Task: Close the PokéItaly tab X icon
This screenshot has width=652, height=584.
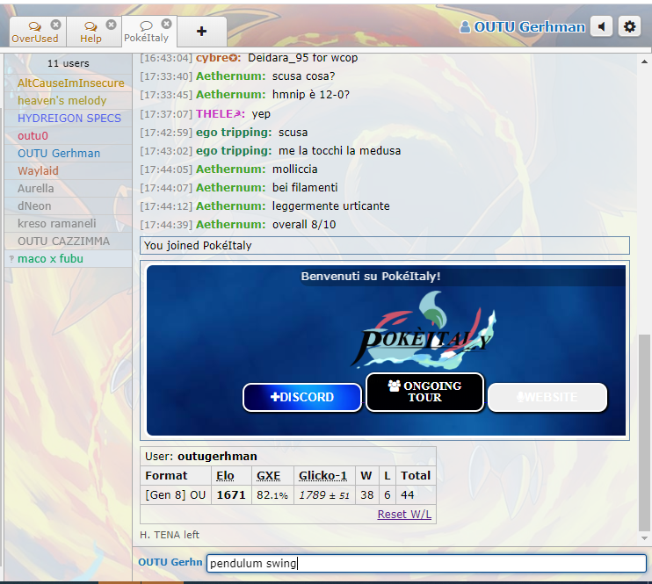Action: click(x=166, y=25)
